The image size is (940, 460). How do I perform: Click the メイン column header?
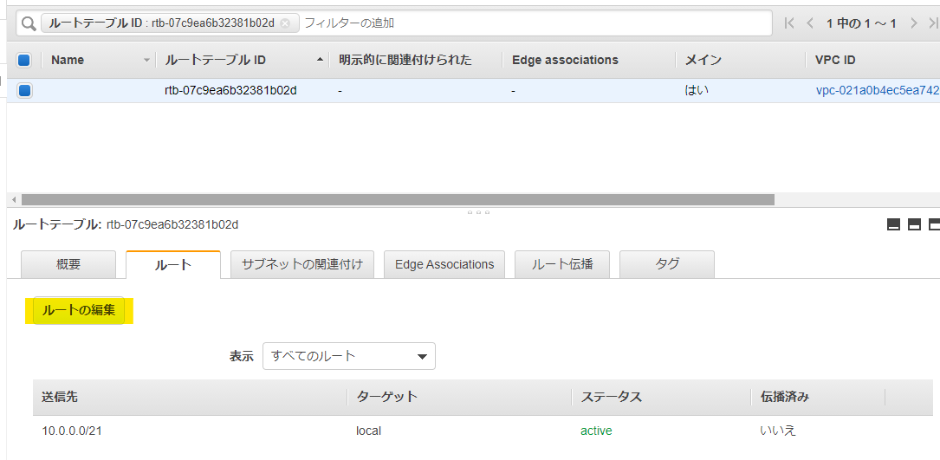coord(703,60)
